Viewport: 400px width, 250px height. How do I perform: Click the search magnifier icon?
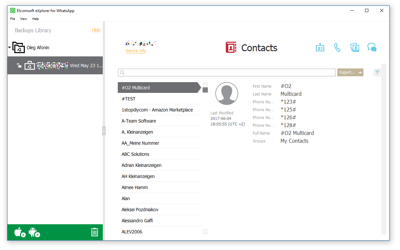point(122,73)
